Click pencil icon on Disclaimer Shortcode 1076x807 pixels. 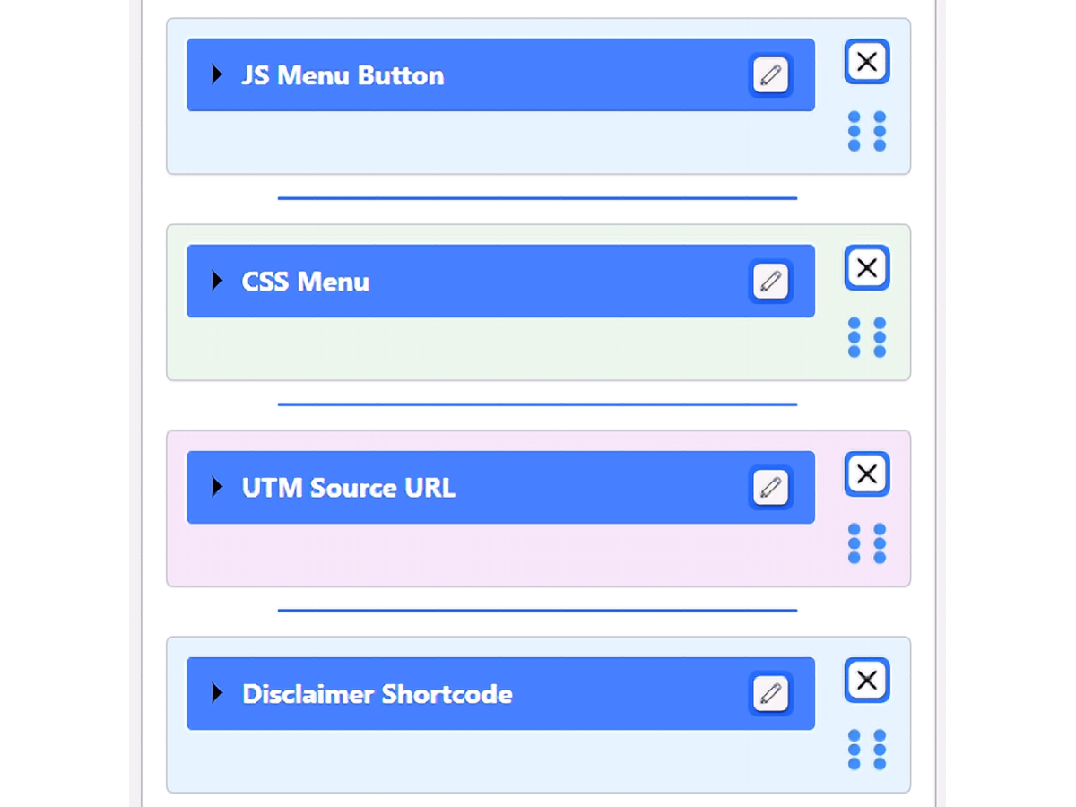[x=770, y=694]
